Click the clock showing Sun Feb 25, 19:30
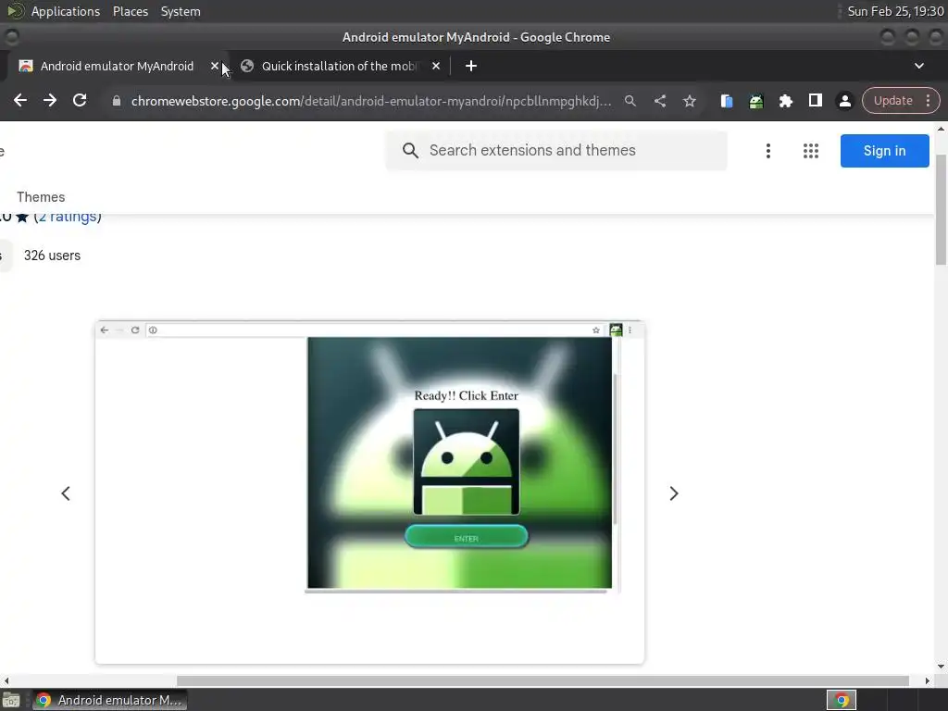 click(x=895, y=11)
